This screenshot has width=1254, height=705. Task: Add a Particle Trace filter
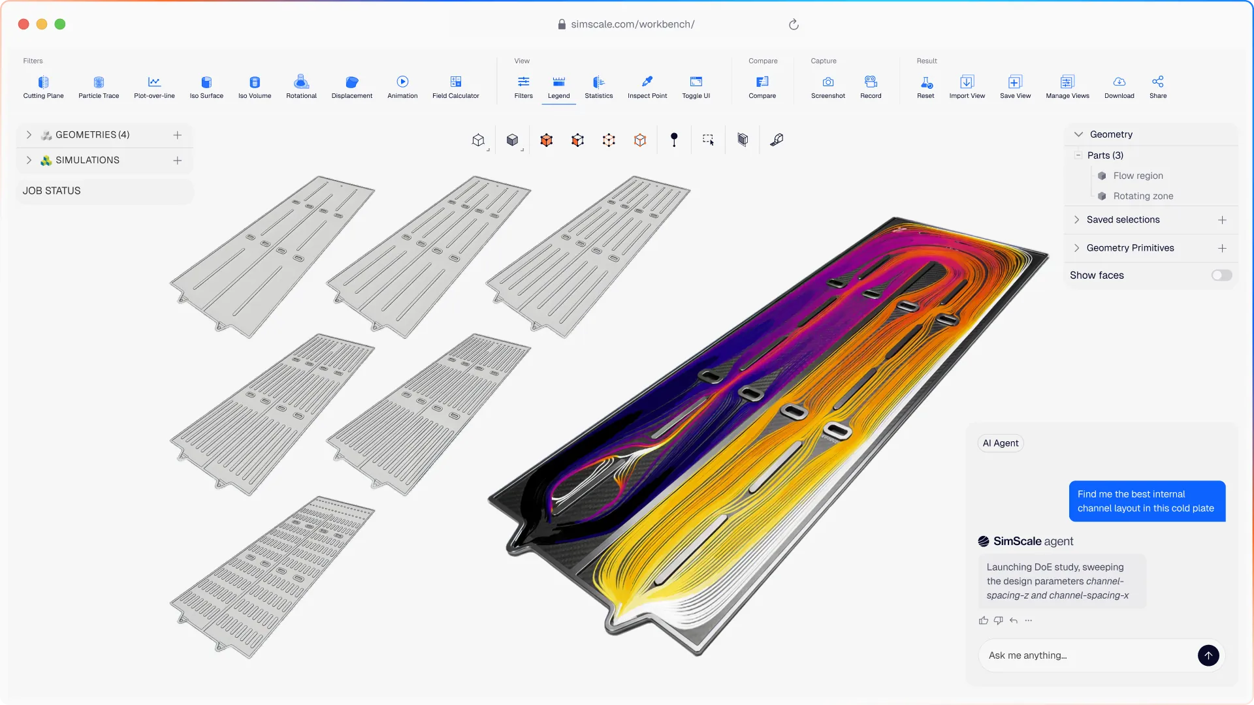click(x=99, y=87)
